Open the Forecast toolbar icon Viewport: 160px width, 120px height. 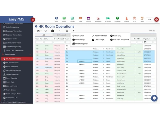coord(72,18)
